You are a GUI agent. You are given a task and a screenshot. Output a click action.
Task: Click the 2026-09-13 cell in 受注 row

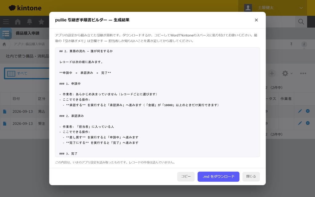[22, 124]
